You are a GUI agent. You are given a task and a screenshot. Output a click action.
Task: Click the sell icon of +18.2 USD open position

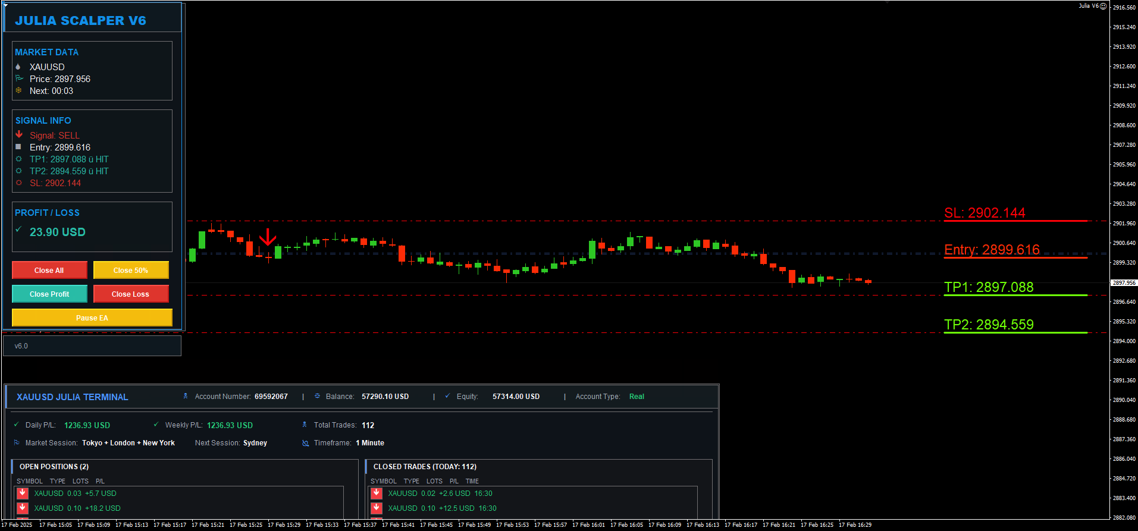(23, 508)
